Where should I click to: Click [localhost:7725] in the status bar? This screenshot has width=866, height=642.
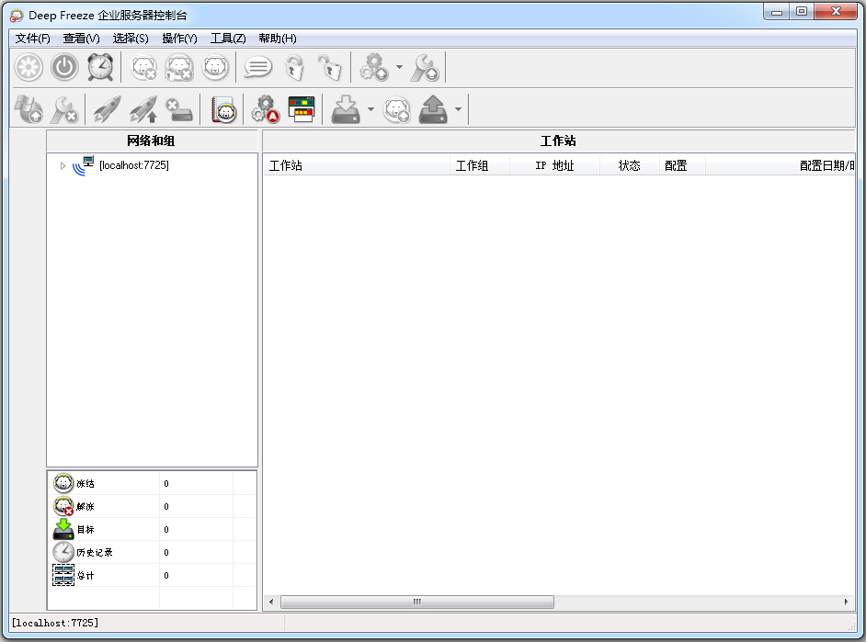tap(55, 623)
